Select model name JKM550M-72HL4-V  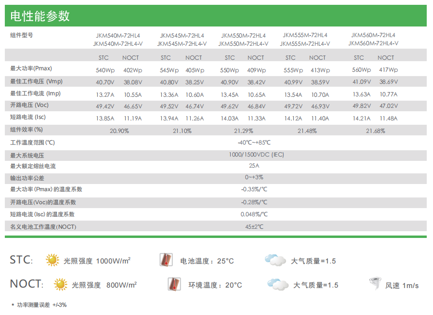click(243, 44)
